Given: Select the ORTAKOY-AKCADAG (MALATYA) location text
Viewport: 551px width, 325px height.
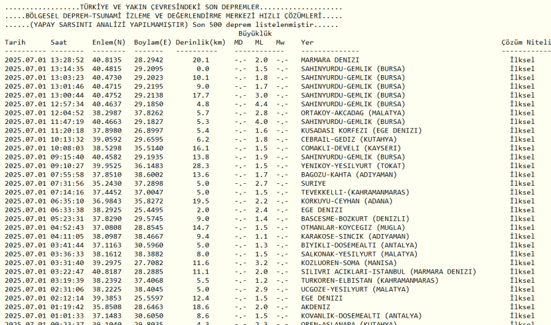Looking at the screenshot, I should (x=353, y=113).
